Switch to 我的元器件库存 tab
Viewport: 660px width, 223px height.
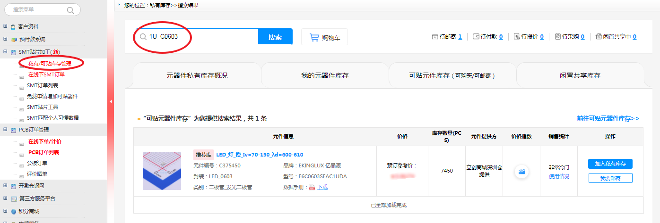pyautogui.click(x=325, y=75)
